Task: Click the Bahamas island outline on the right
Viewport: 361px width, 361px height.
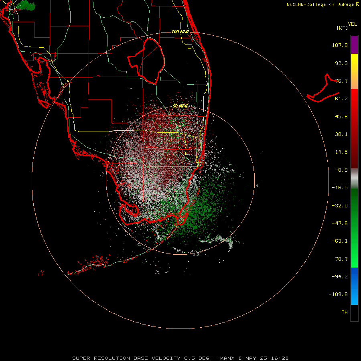Action: point(323,88)
